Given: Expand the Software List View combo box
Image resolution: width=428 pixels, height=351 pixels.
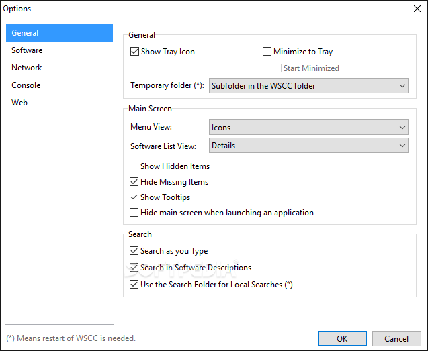Looking at the screenshot, I should (309, 145).
